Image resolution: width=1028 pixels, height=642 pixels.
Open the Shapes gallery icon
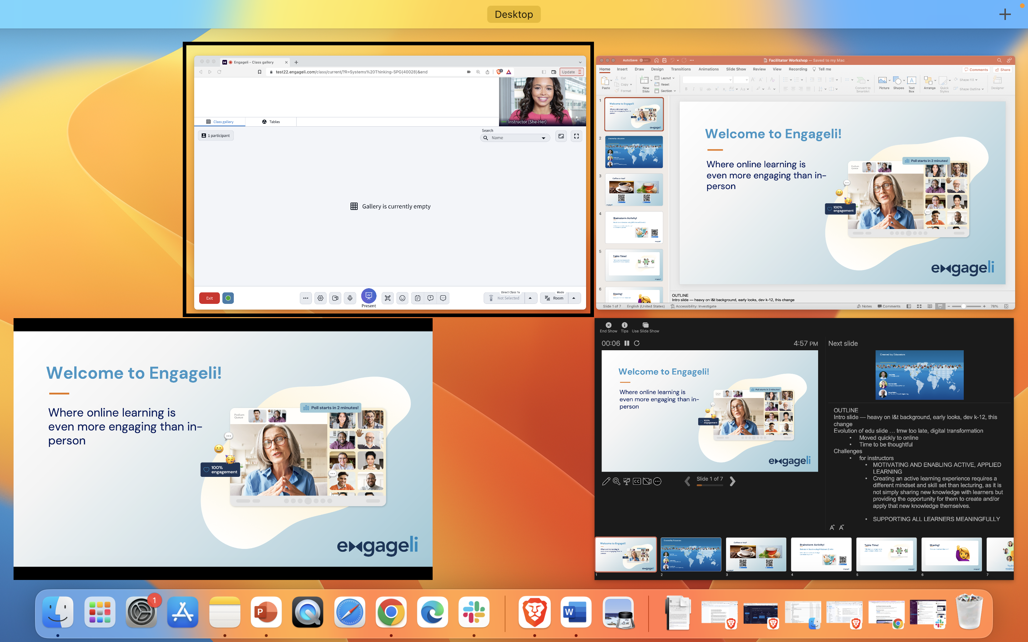[898, 81]
